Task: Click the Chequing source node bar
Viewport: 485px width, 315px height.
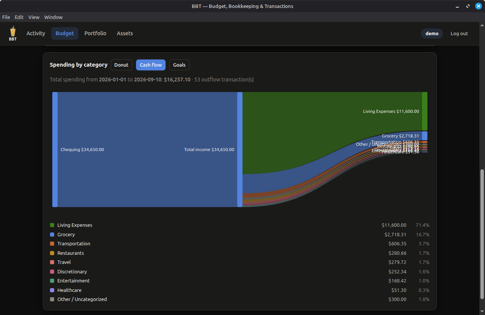Action: 55,150
